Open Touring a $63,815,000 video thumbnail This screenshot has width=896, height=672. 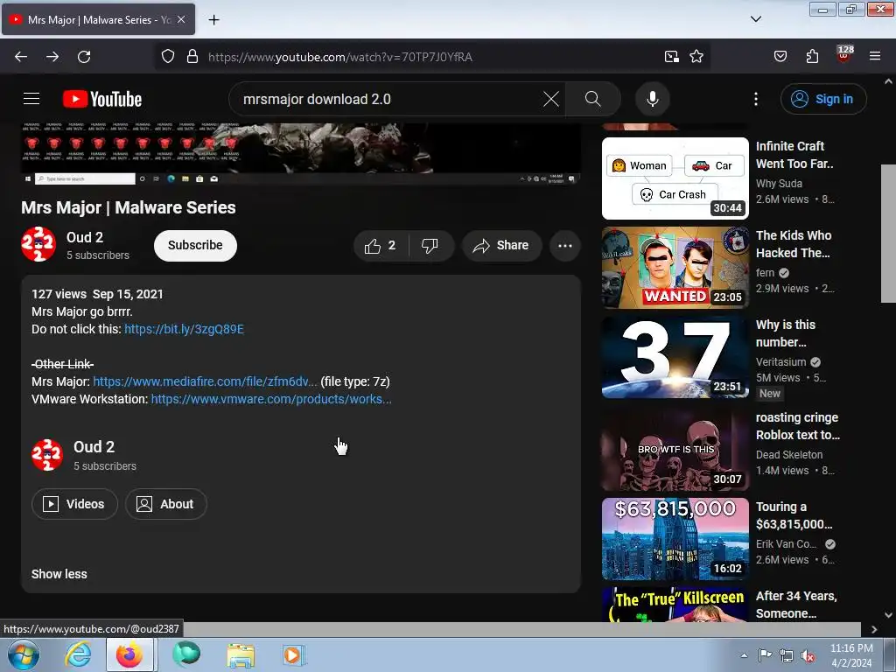675,539
